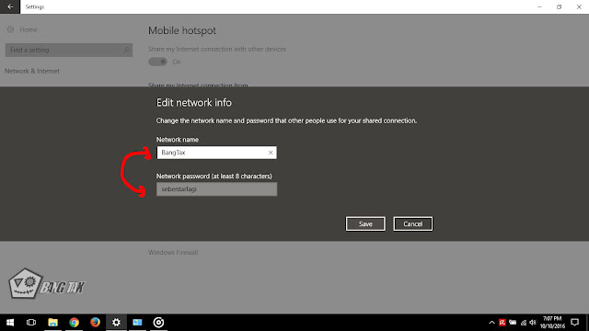
Task: Click the Network name input field
Action: point(216,153)
